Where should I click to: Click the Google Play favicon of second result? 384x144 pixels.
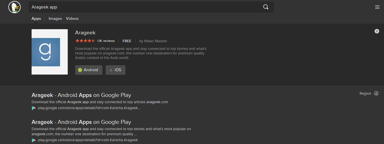(34, 140)
